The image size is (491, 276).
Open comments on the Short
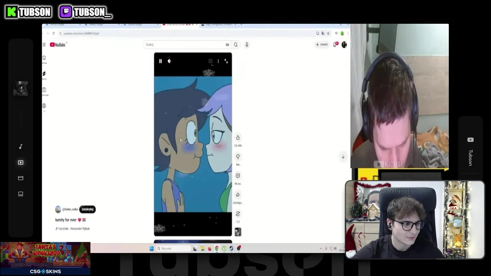point(238,176)
